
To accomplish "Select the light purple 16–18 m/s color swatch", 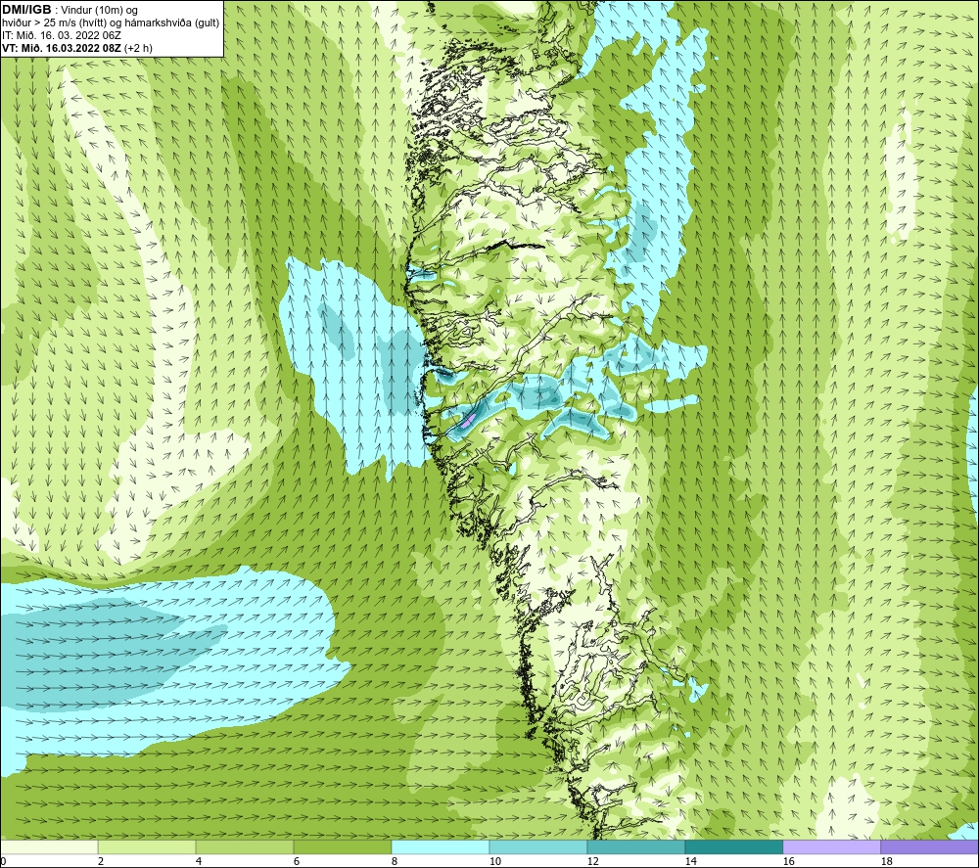I will click(x=831, y=846).
